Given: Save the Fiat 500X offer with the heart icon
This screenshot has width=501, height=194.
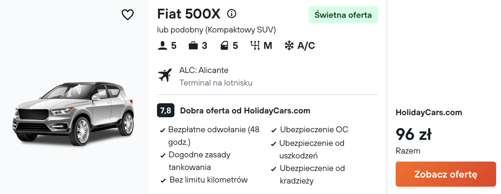Looking at the screenshot, I should point(128,15).
